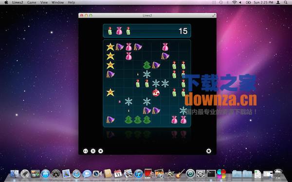292x182 pixels.
Task: Select the snowflake directly above the red ornament ball
Action: (156, 83)
